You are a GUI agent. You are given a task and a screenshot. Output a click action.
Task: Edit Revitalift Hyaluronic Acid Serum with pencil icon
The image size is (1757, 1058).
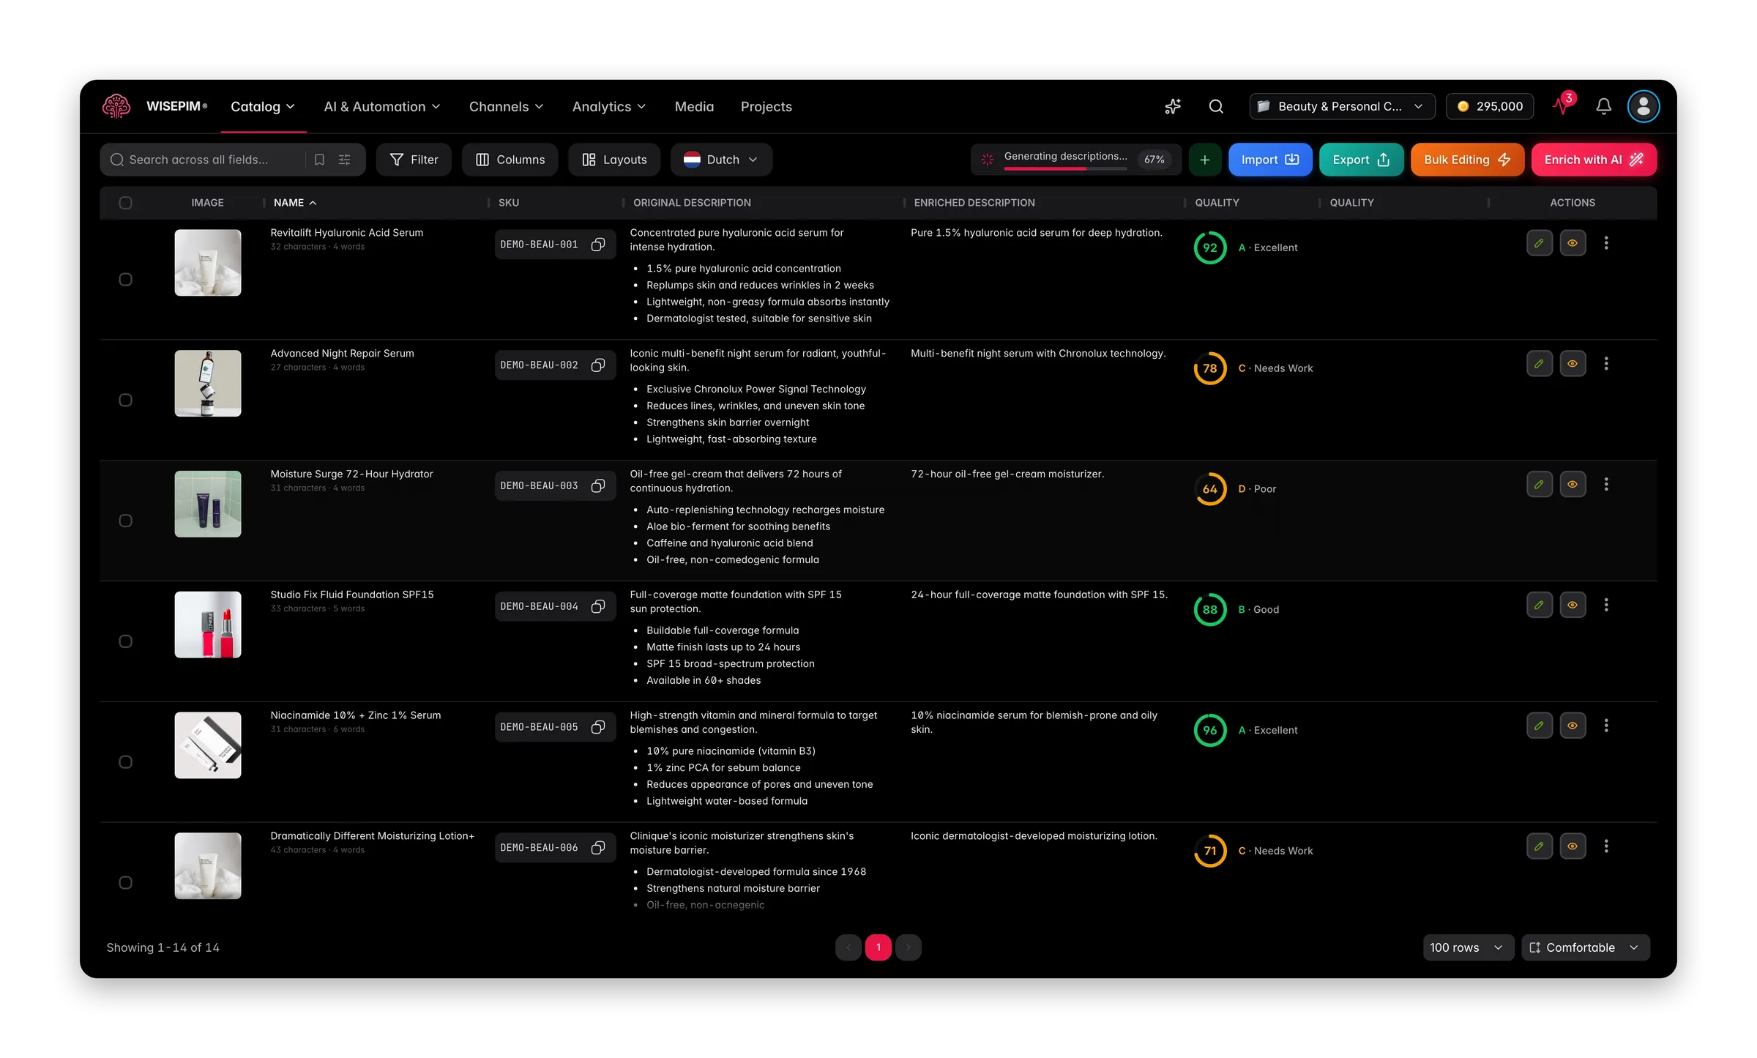tap(1539, 243)
